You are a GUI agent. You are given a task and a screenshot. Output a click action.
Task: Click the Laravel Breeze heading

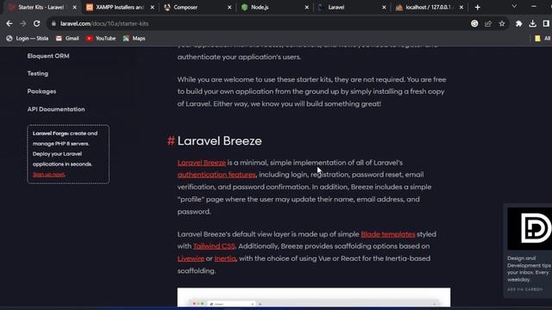[219, 141]
